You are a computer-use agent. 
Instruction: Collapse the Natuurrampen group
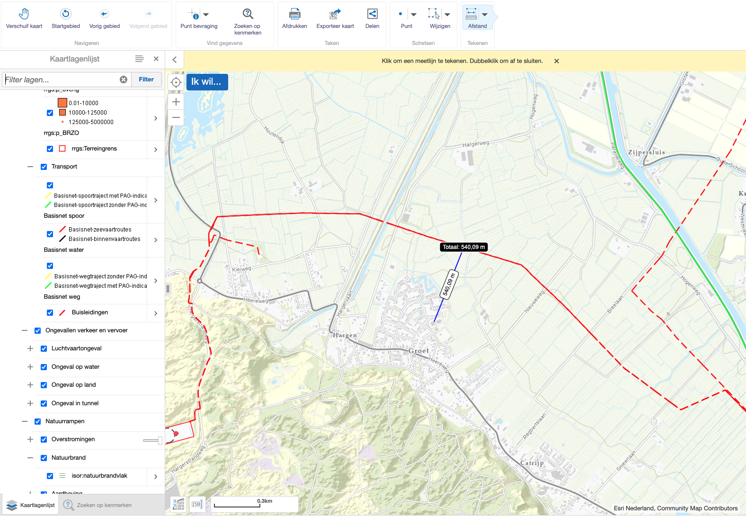(x=25, y=421)
